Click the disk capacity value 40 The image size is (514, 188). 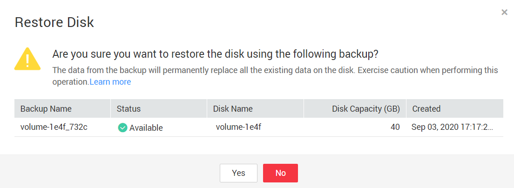click(395, 127)
